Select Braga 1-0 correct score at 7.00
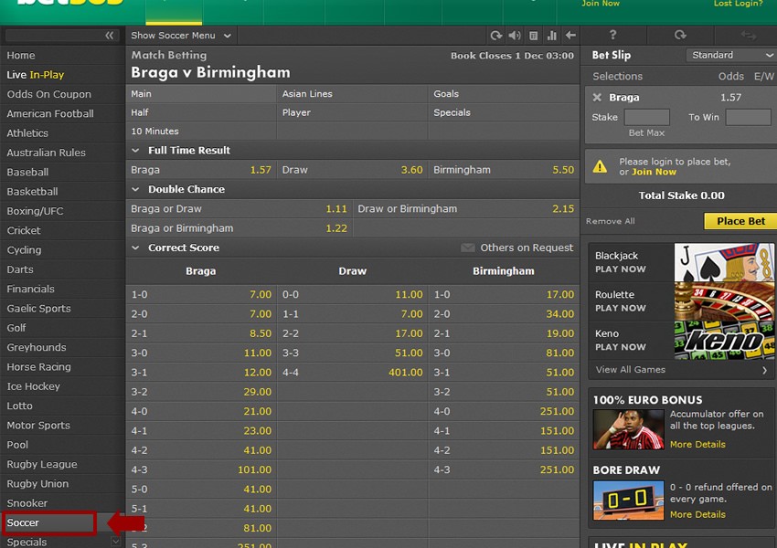Viewport: 777px width, 548px height. coord(201,294)
